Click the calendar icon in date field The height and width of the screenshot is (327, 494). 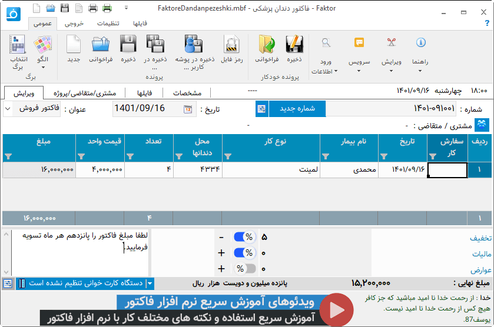(187, 109)
